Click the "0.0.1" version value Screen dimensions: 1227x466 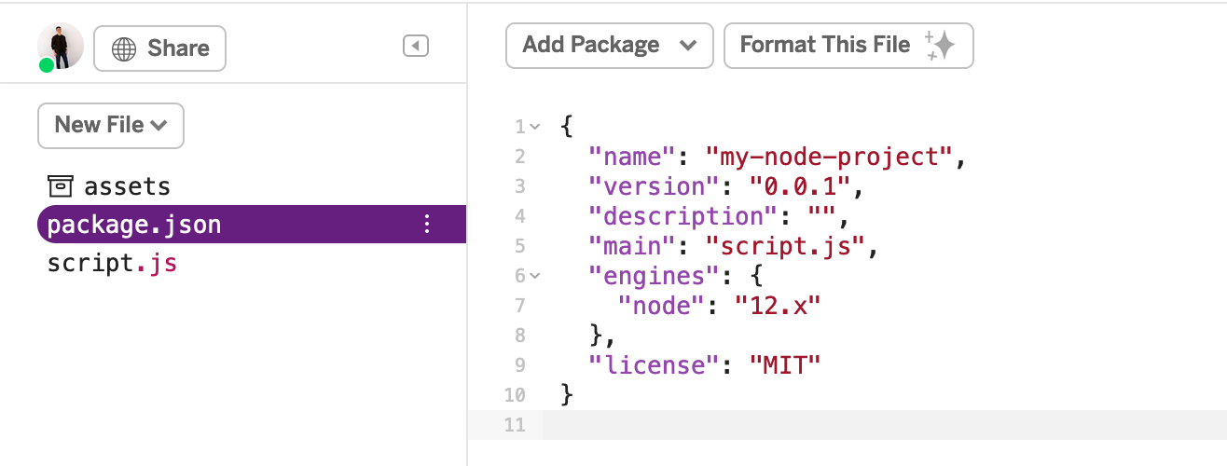coord(800,186)
